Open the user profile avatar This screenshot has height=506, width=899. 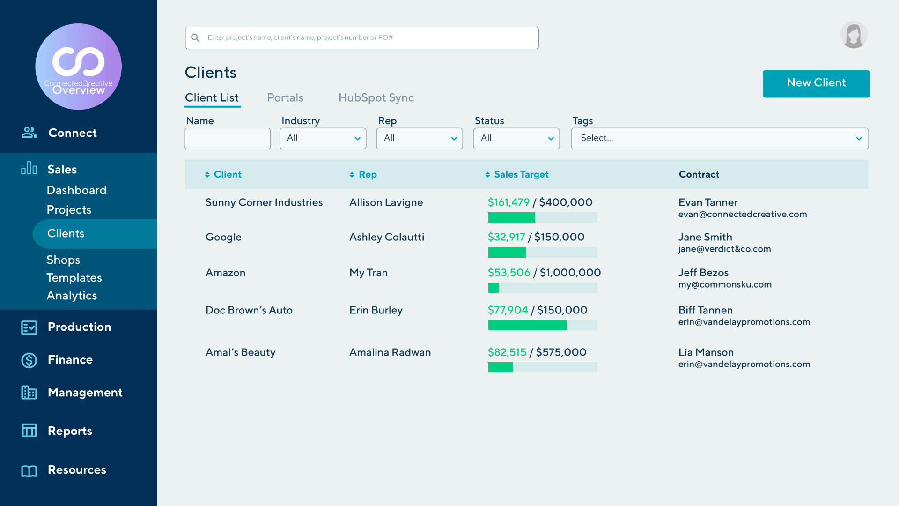[x=854, y=35]
